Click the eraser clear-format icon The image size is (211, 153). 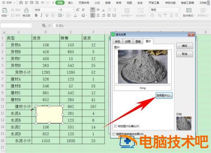[x=83, y=15]
